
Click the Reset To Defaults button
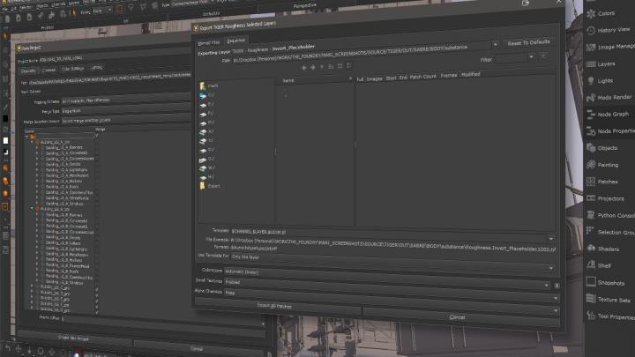(x=528, y=42)
